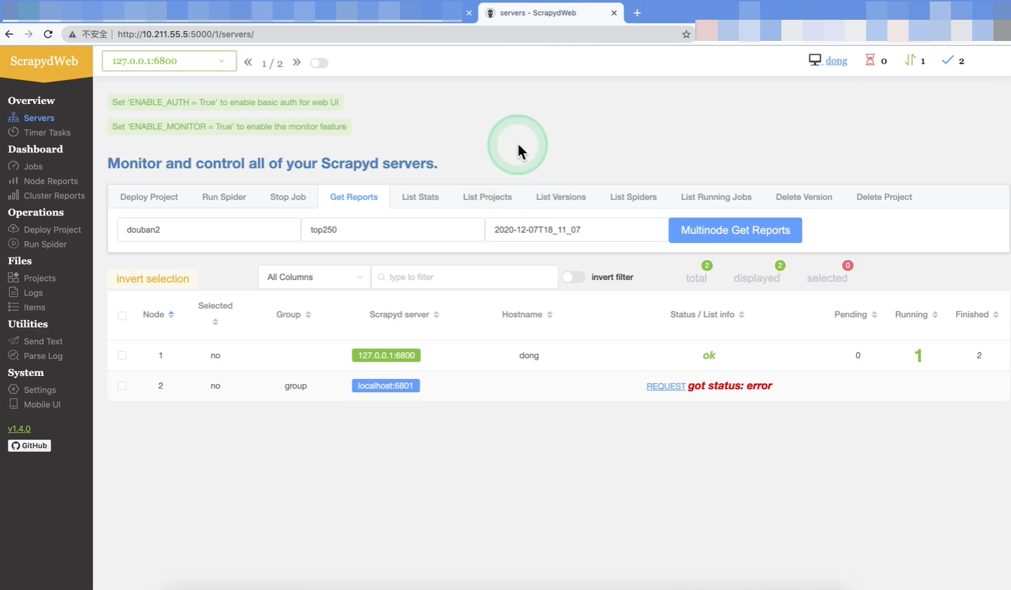The width and height of the screenshot is (1011, 590).
Task: Bookmark this page with the star icon
Action: [686, 34]
